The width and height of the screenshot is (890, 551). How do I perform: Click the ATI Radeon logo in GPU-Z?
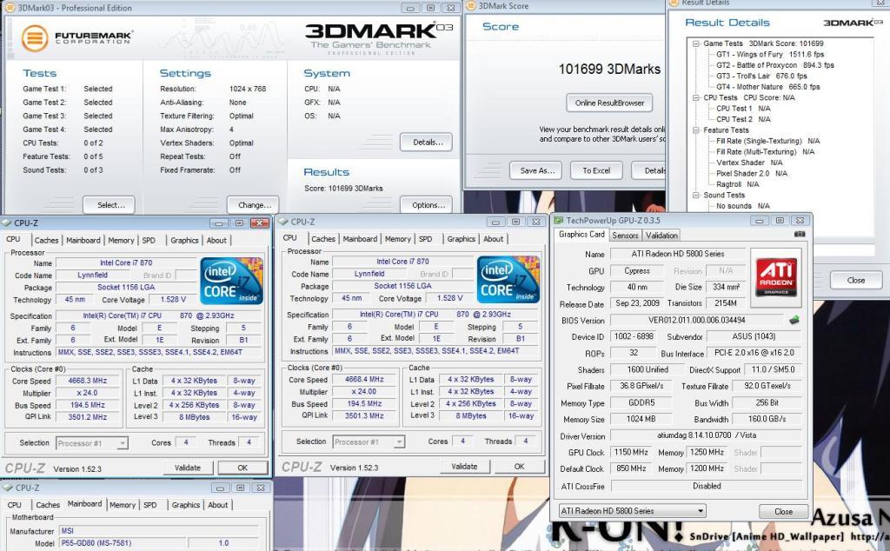point(776,276)
